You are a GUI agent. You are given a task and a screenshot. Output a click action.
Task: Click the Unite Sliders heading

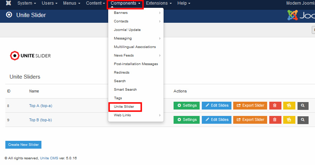tap(25, 77)
